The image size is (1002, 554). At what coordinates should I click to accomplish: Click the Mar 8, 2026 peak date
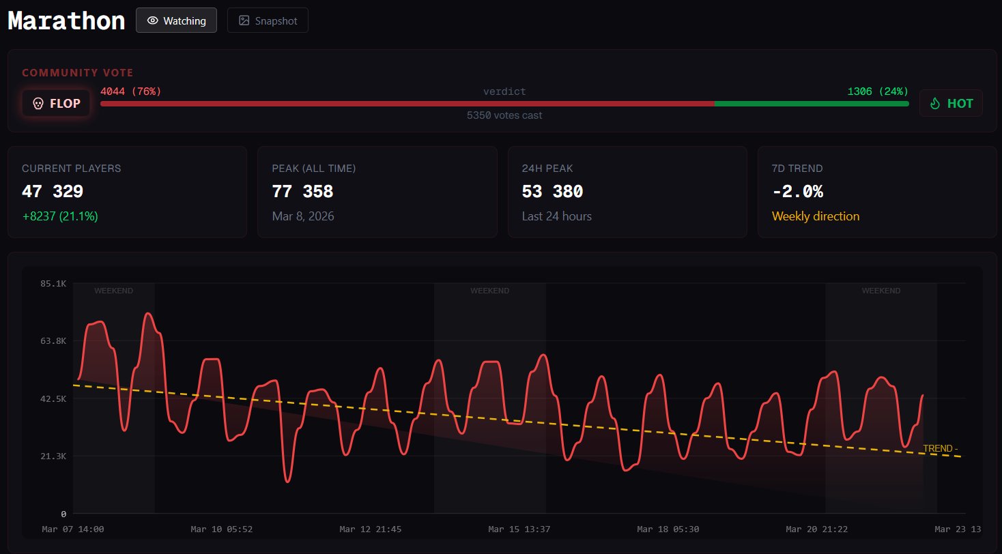coord(303,216)
